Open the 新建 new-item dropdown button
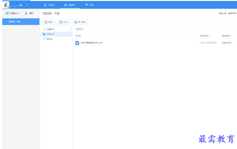 point(49,22)
